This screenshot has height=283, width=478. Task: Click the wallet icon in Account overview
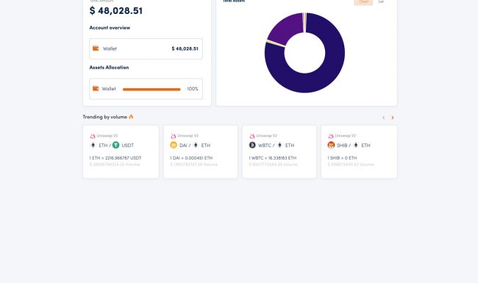coord(96,49)
